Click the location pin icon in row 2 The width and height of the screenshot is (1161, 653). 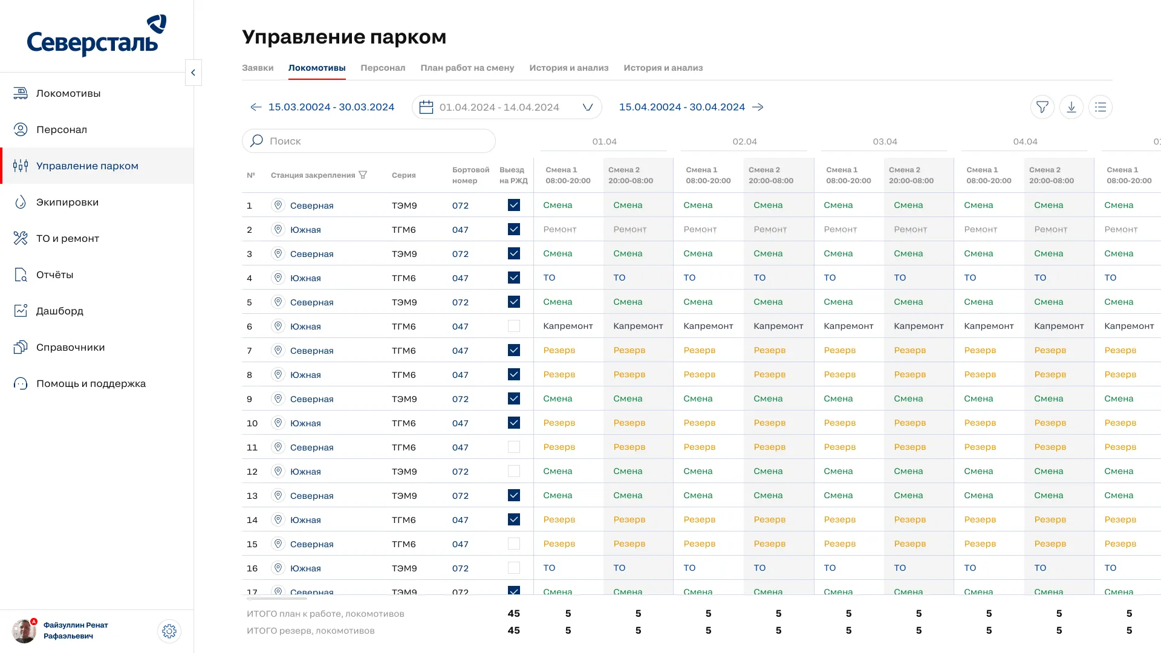(x=278, y=229)
